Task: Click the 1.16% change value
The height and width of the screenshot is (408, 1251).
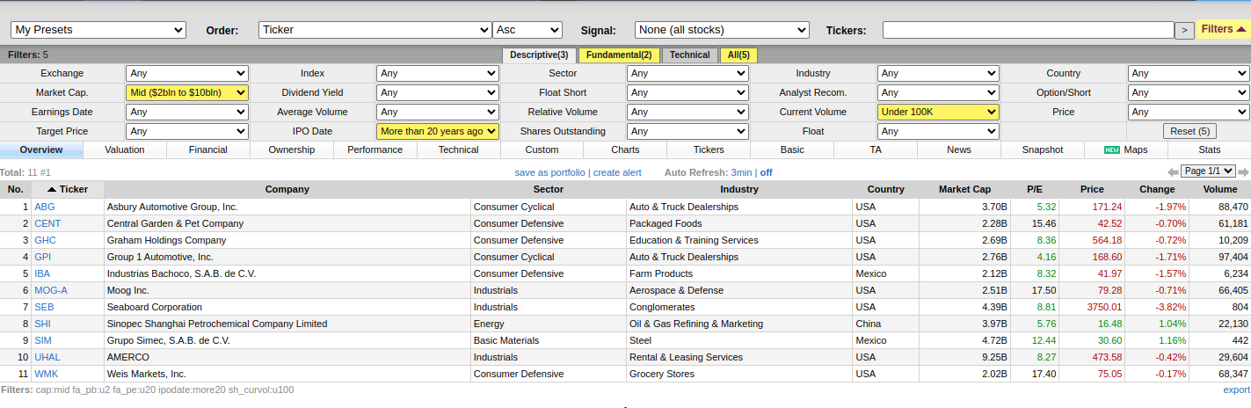Action: click(1171, 340)
